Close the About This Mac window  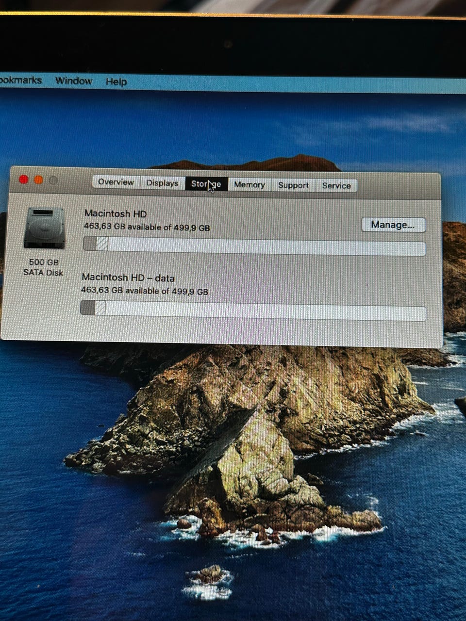tap(23, 180)
